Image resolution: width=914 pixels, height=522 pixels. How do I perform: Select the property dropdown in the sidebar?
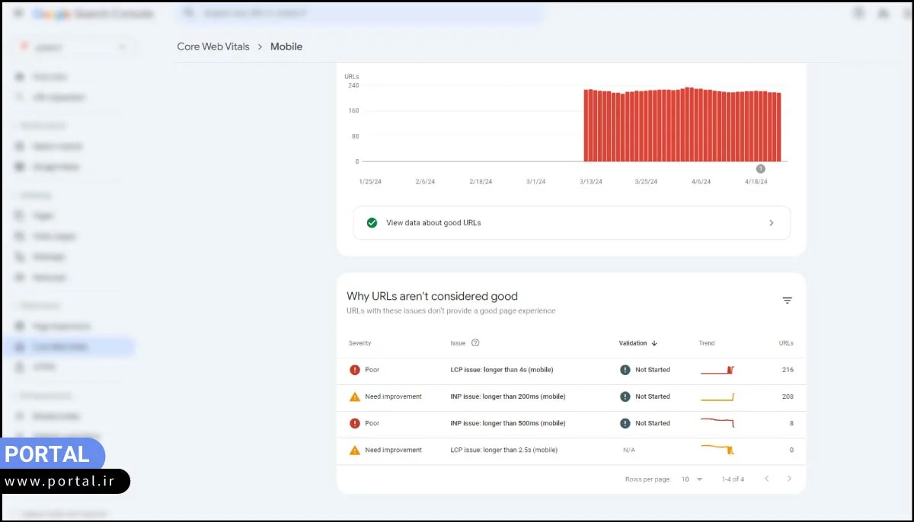pyautogui.click(x=72, y=46)
